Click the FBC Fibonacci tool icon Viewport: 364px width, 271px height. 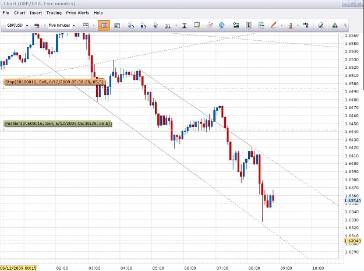[x=306, y=25]
